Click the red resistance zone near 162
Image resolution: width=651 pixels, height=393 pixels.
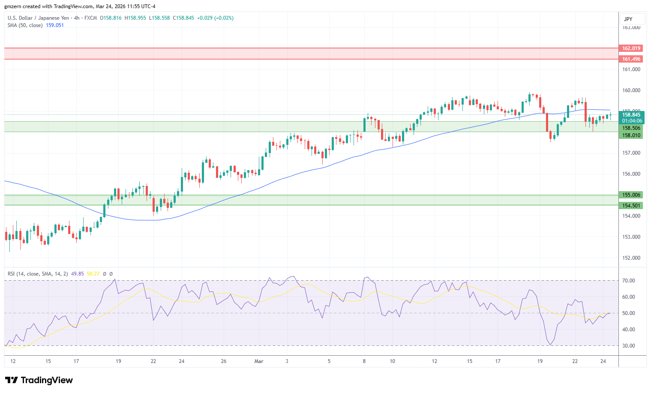(311, 54)
